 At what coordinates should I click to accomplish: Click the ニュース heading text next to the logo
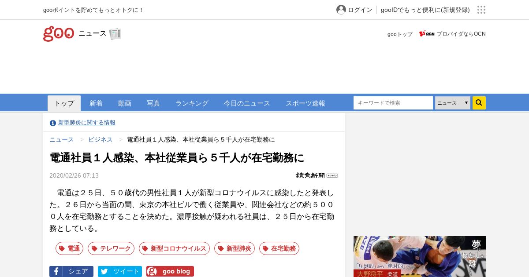click(x=93, y=33)
